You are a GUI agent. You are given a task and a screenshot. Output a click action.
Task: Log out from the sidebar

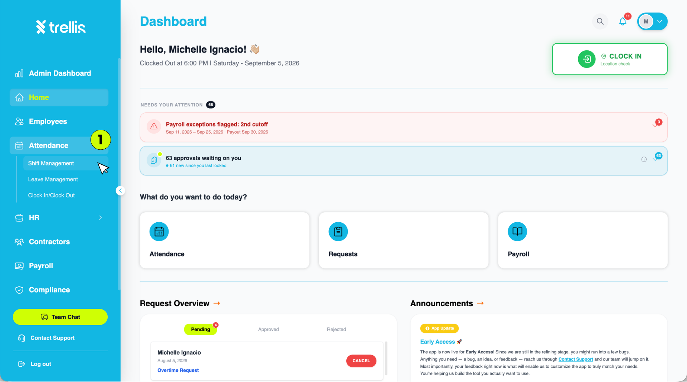(x=35, y=364)
